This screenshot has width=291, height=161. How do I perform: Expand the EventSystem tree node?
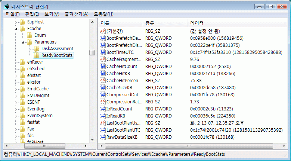[x=16, y=116]
